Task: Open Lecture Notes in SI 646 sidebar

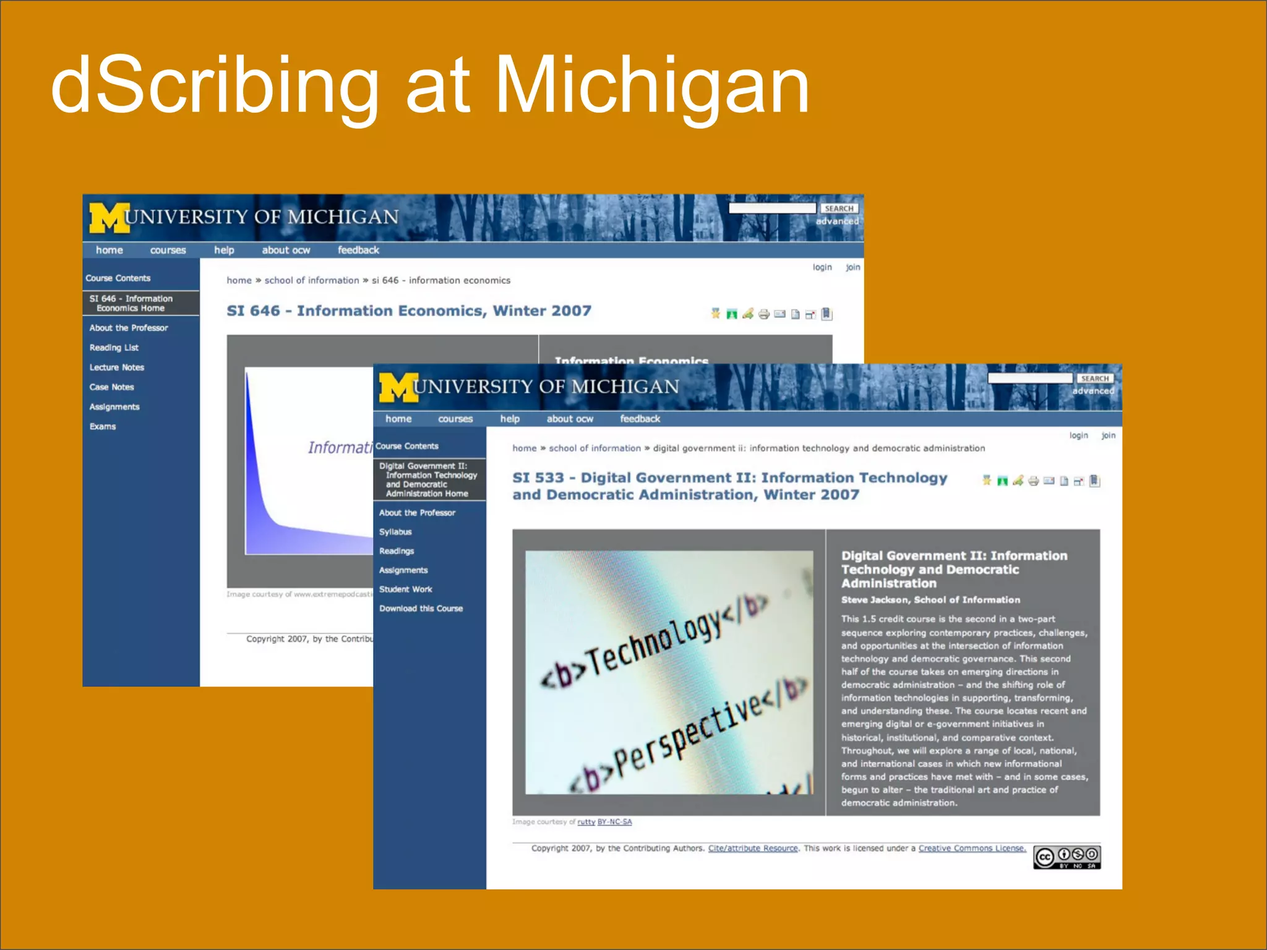Action: tap(116, 367)
